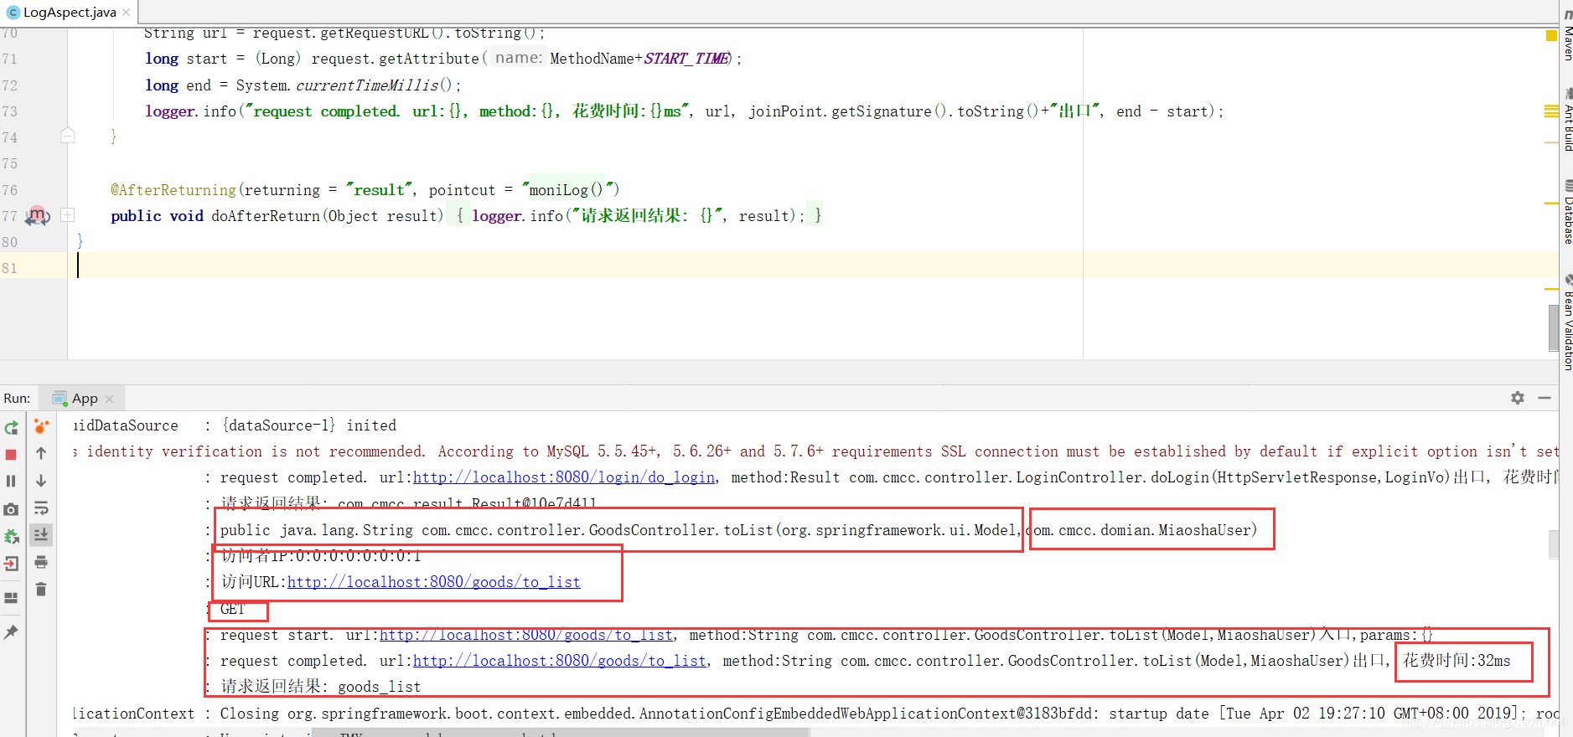Stop the running App process
The image size is (1573, 737).
11,454
